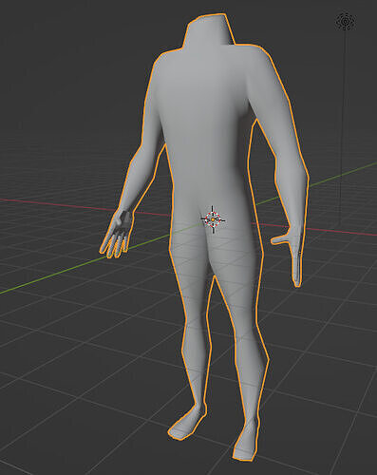Select the point light object in viewport
This screenshot has width=377, height=475.
click(x=346, y=21)
